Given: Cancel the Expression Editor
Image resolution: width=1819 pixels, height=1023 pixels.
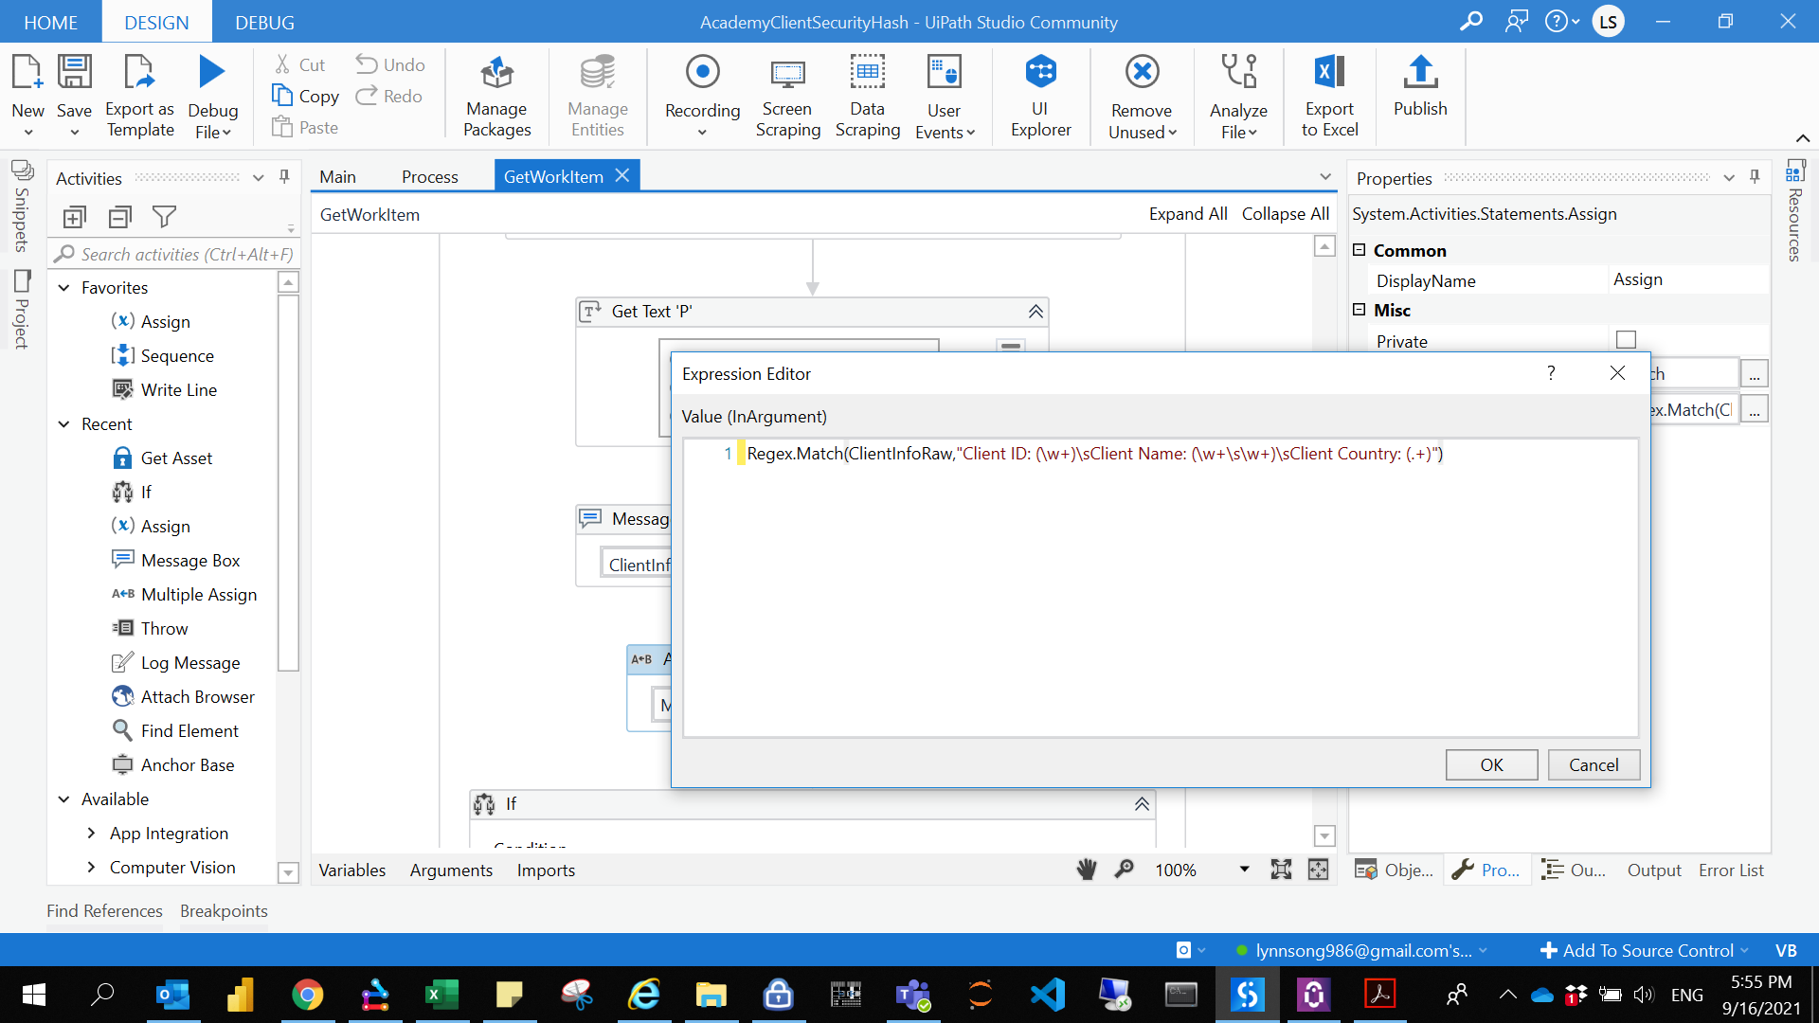Looking at the screenshot, I should click(1594, 764).
